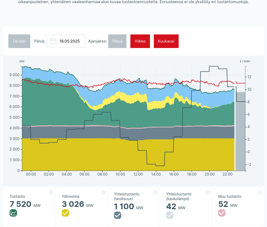
Task: Click the Tänään button
Action: 19,41
